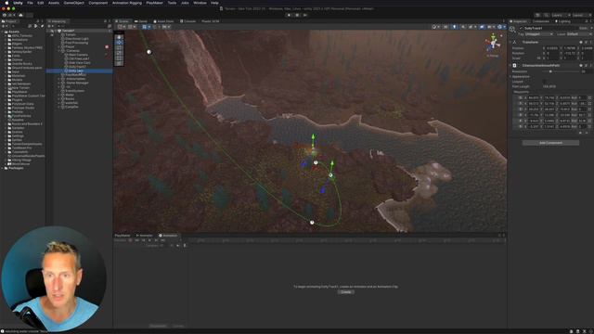The width and height of the screenshot is (594, 334).
Task: Click the Hierarchy plus add button
Action: (50, 26)
